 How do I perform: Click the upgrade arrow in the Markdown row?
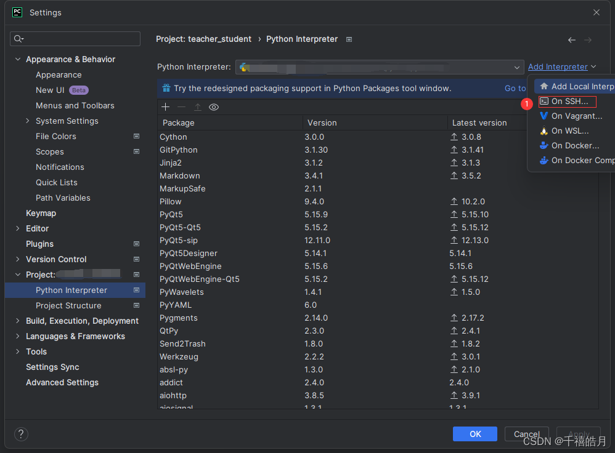point(454,175)
